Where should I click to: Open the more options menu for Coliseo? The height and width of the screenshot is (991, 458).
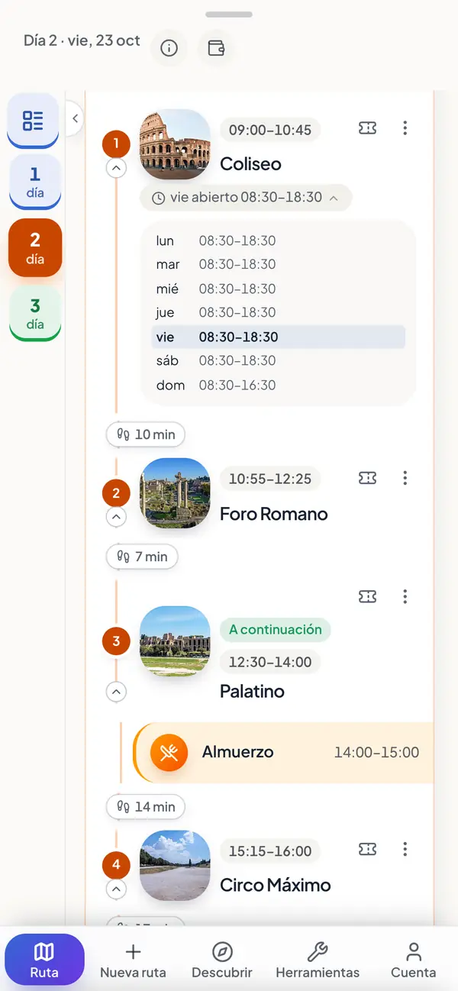pyautogui.click(x=405, y=128)
